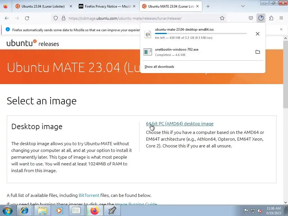Open Action Center flag icon
288x216 pixels.
[x=246, y=210]
